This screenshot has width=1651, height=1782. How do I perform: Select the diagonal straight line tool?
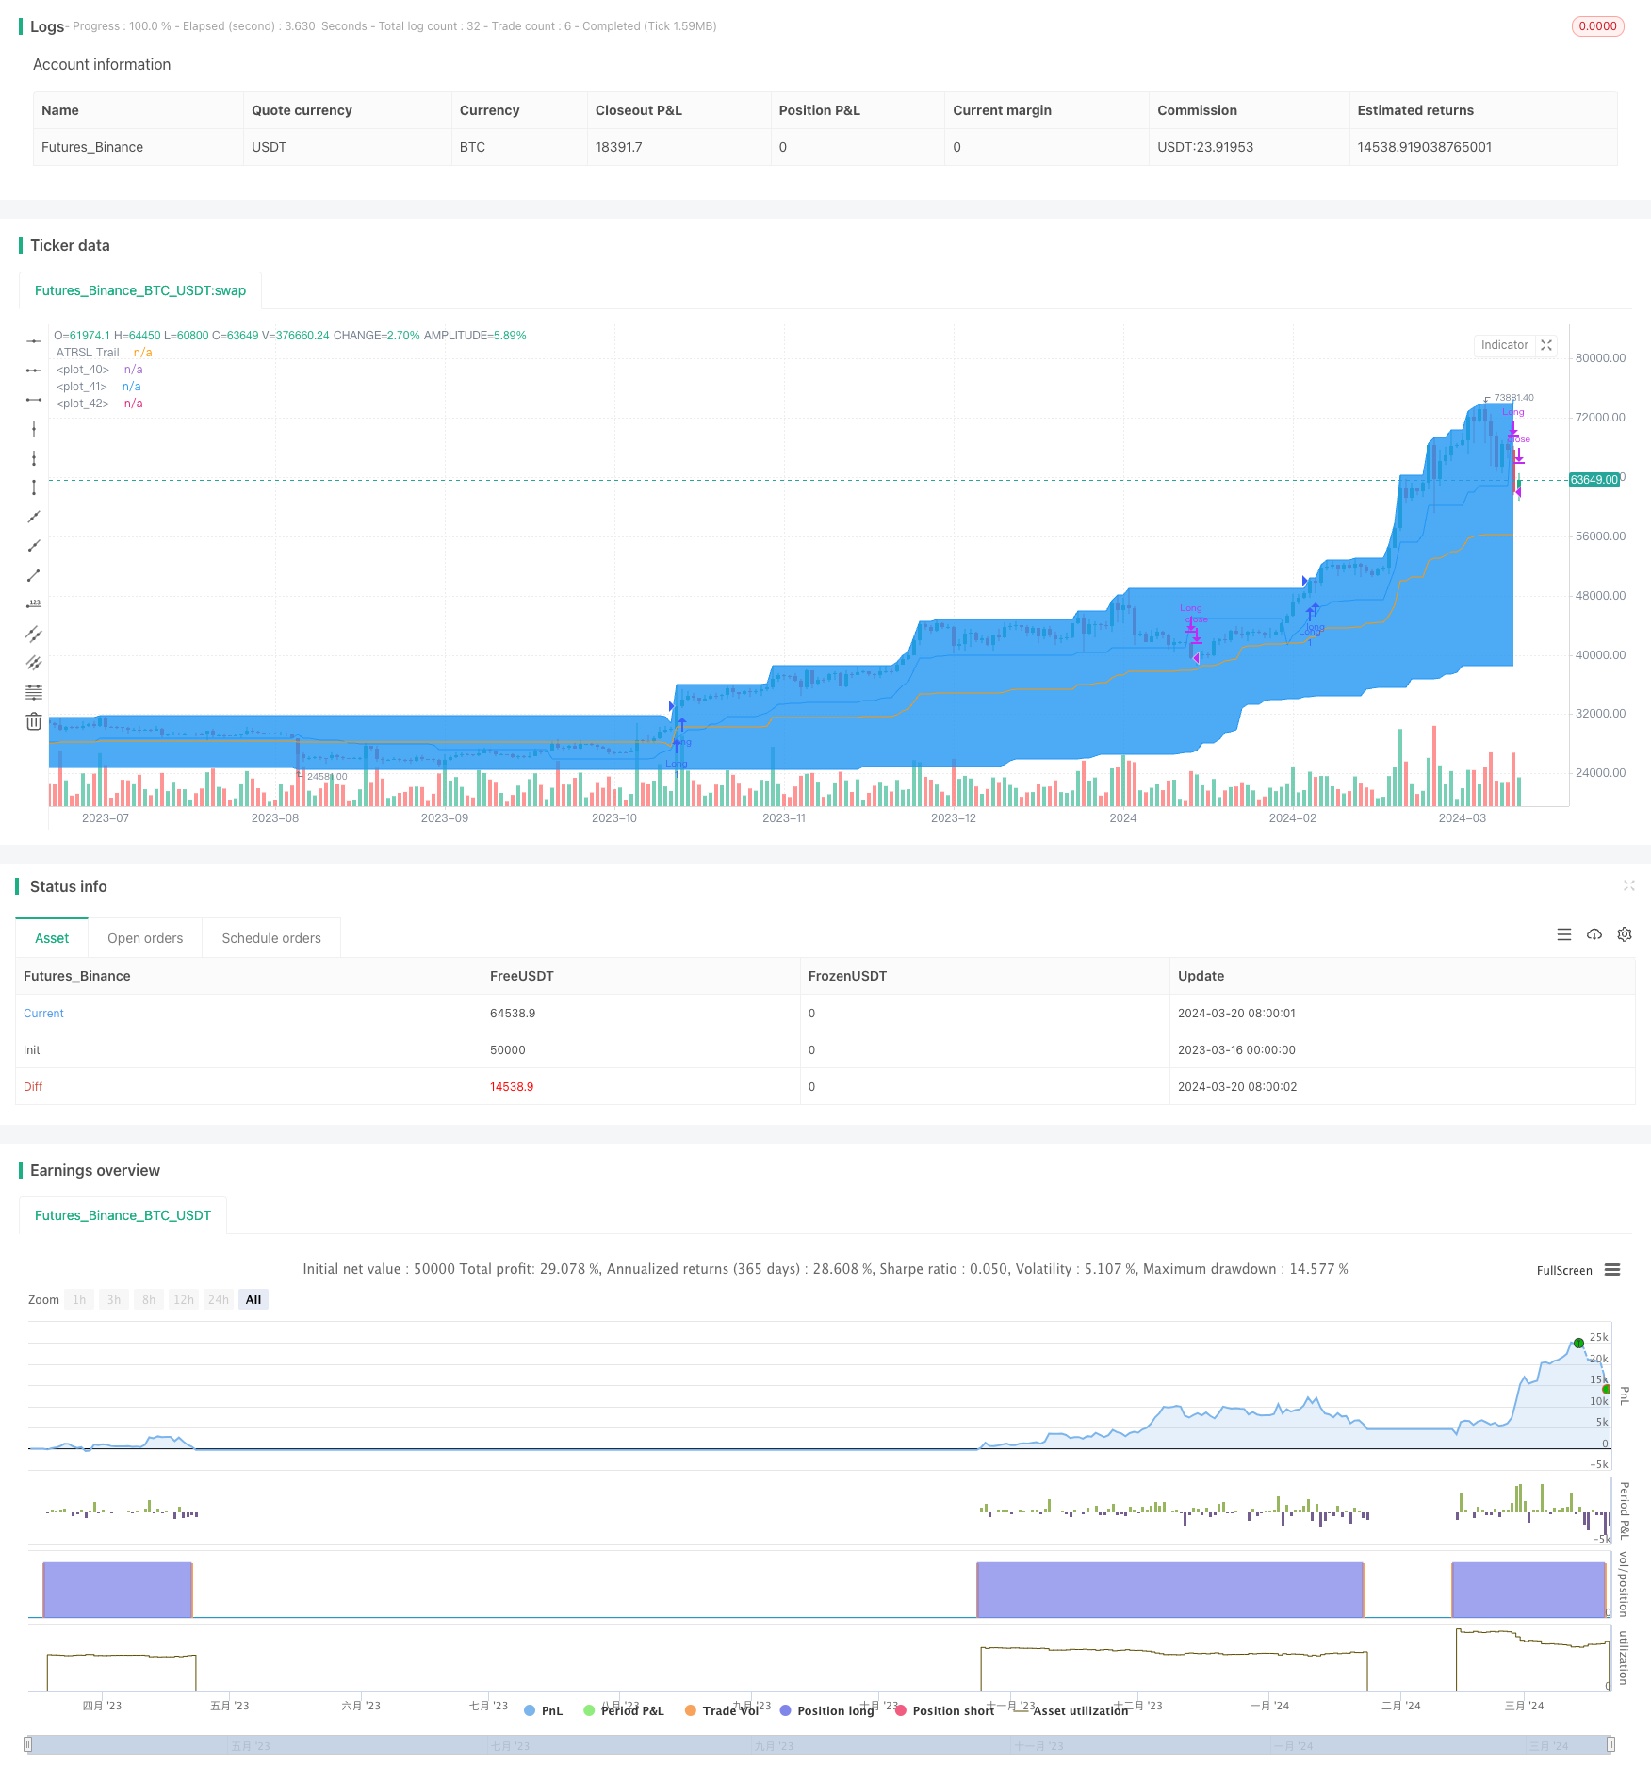(x=34, y=517)
